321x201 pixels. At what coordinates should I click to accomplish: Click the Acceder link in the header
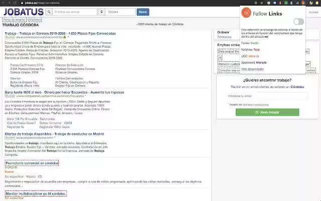[x=313, y=12]
